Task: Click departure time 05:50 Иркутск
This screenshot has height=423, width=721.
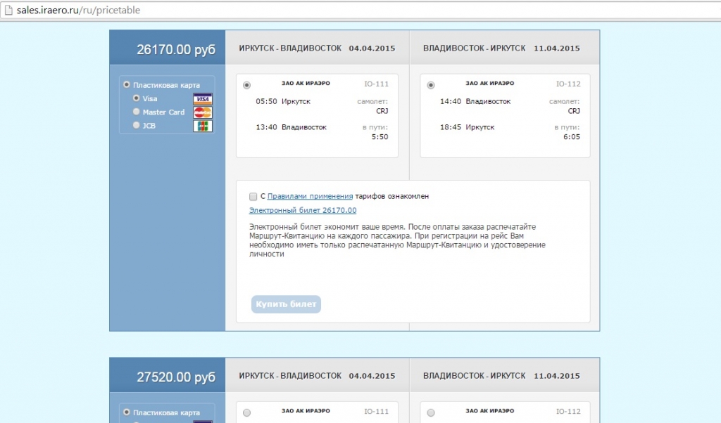Action: tap(283, 101)
